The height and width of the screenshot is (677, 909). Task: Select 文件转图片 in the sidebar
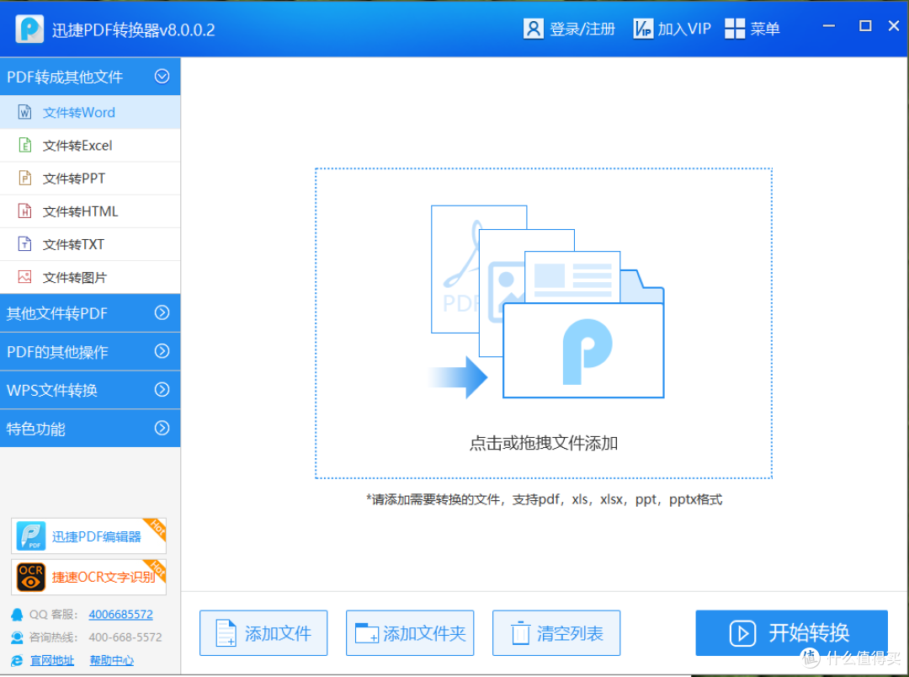(x=90, y=277)
